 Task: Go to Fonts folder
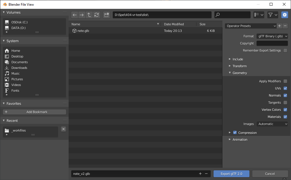[x=34, y=91]
